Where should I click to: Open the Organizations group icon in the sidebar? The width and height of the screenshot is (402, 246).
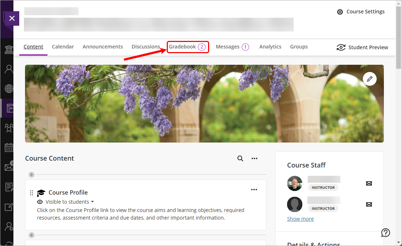(8, 128)
